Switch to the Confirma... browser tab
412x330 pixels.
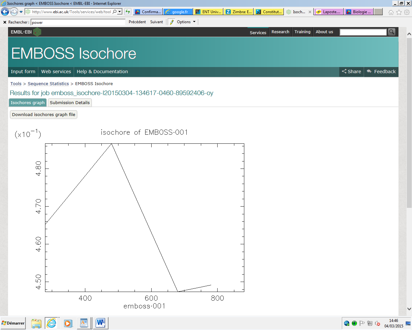tap(148, 12)
